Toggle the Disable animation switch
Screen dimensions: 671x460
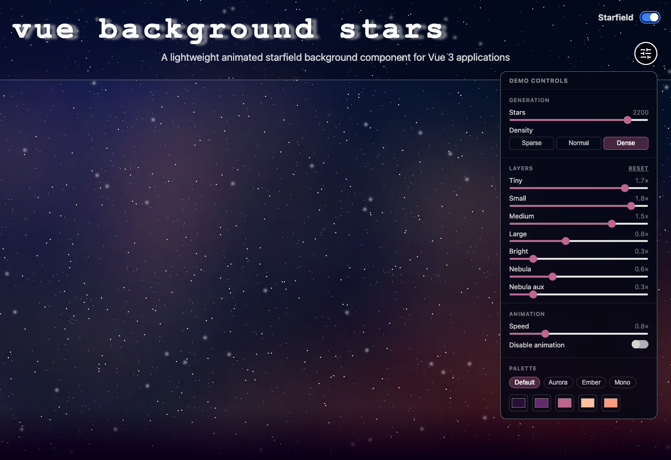pos(640,344)
